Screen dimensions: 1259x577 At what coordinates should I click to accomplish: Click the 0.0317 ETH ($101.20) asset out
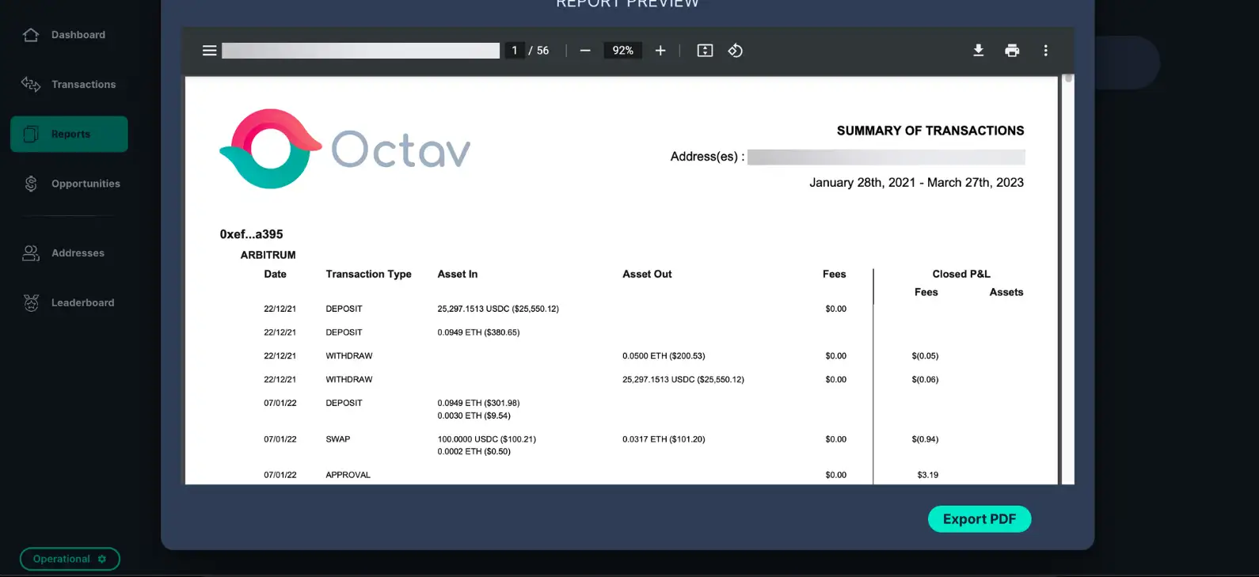pos(664,439)
